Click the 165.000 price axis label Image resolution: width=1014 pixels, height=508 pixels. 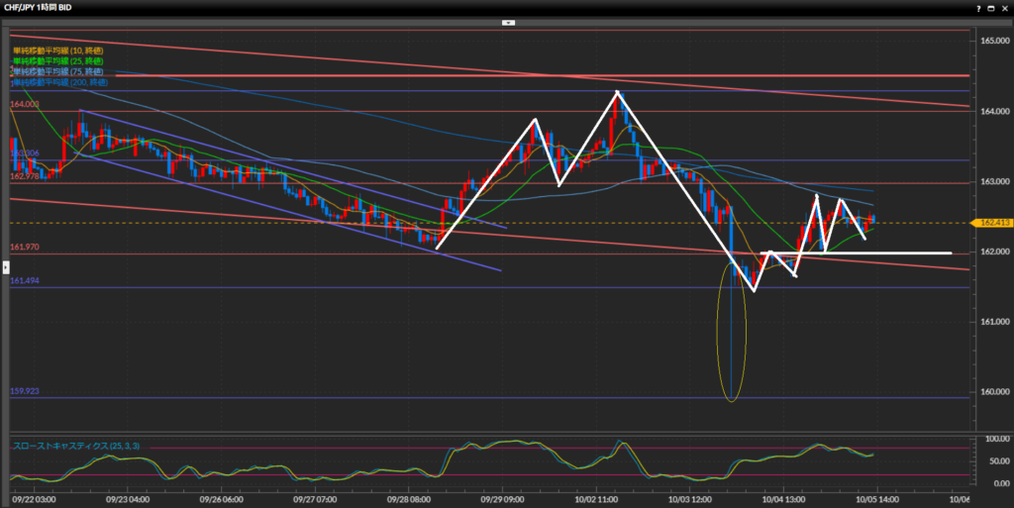993,41
